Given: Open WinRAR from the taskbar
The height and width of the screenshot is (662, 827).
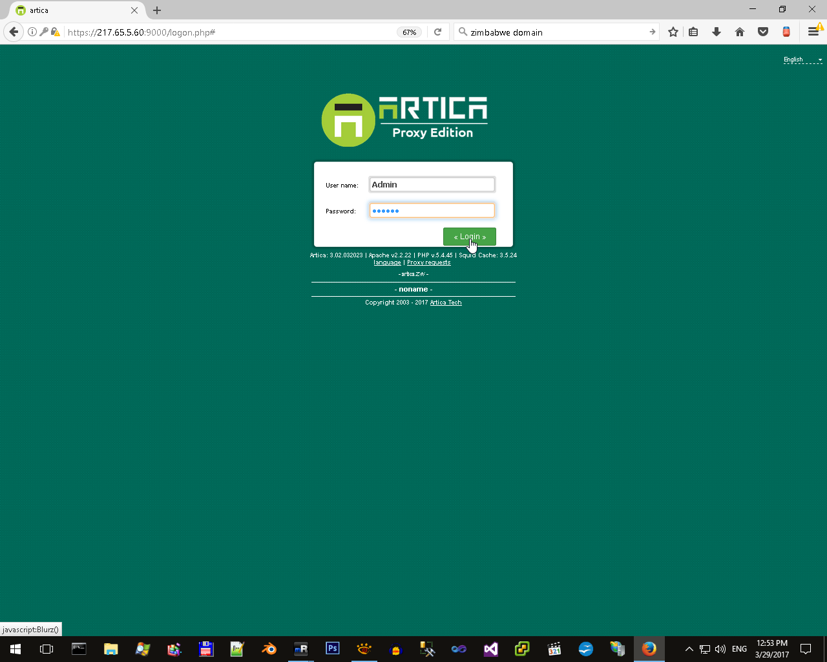Looking at the screenshot, I should pos(174,649).
